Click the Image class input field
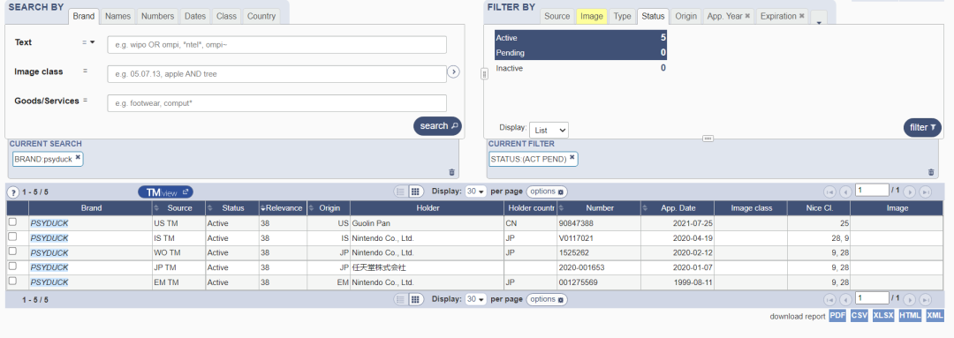The width and height of the screenshot is (954, 338). 276,74
